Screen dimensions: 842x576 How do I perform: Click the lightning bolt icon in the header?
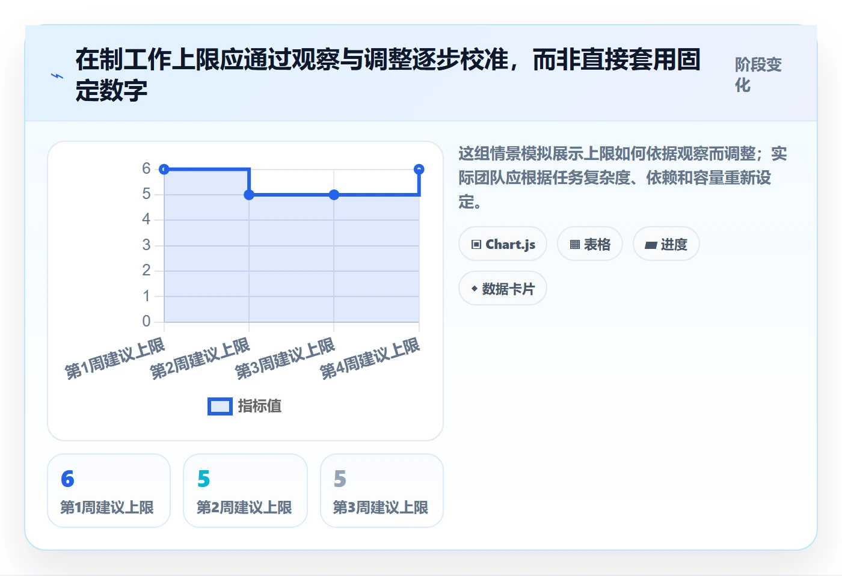pos(57,76)
